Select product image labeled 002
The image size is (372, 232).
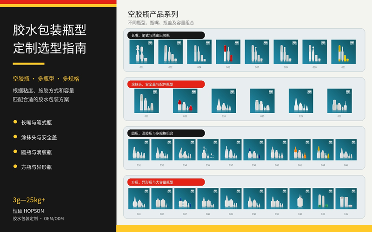[x=170, y=52]
